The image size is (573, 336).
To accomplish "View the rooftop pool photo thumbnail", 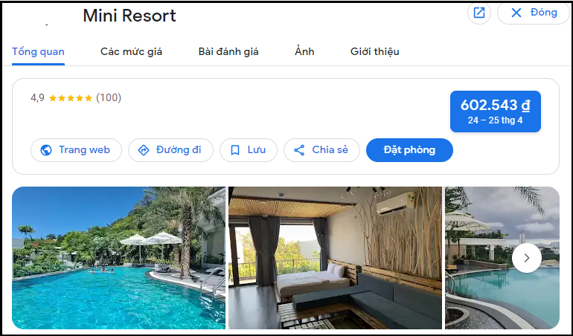I will tap(502, 258).
